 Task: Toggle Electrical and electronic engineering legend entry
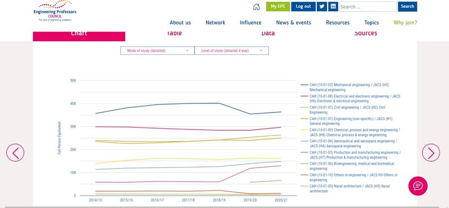pyautogui.click(x=350, y=99)
